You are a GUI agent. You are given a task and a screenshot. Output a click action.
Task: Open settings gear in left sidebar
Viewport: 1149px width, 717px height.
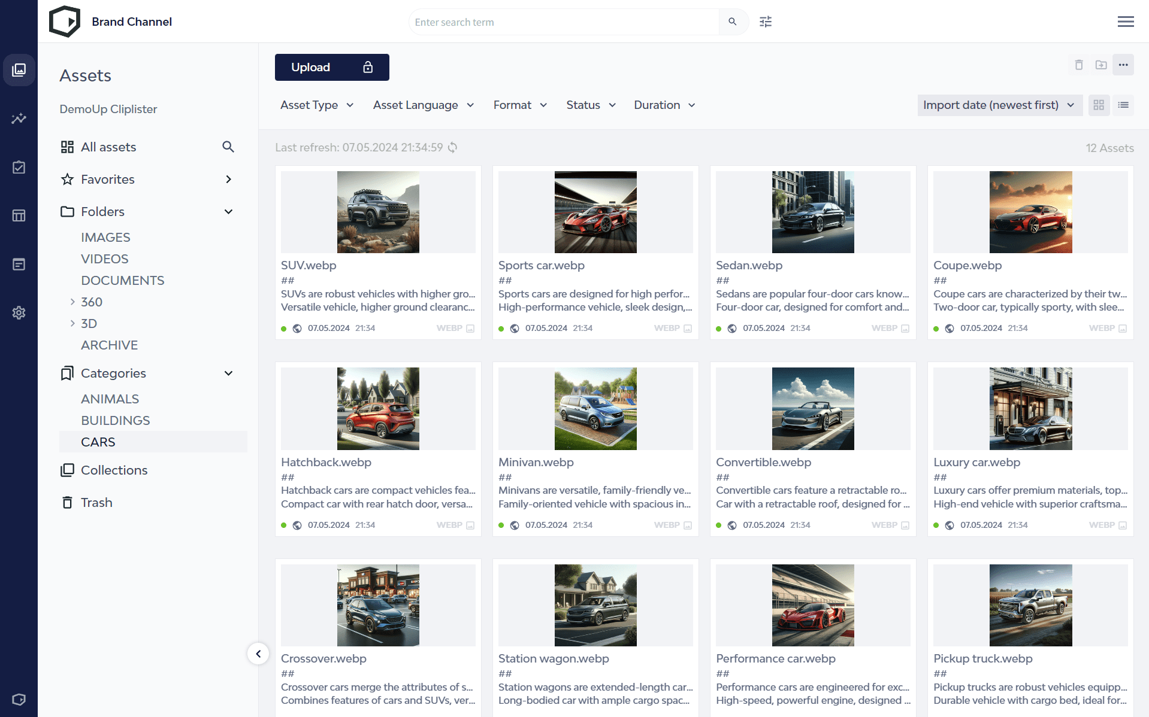click(19, 312)
